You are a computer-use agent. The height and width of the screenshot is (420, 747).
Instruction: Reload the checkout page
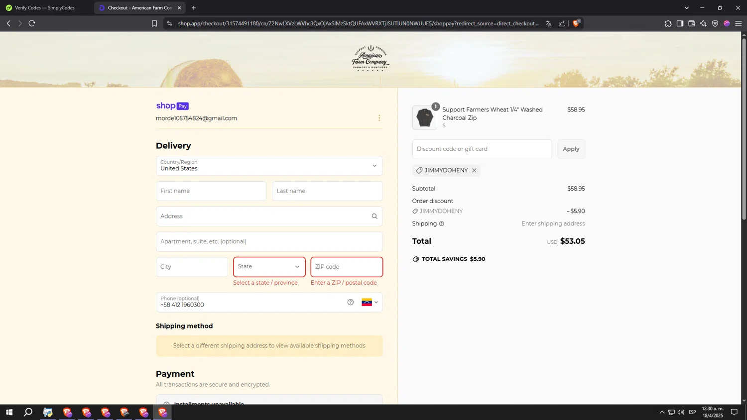point(32,23)
